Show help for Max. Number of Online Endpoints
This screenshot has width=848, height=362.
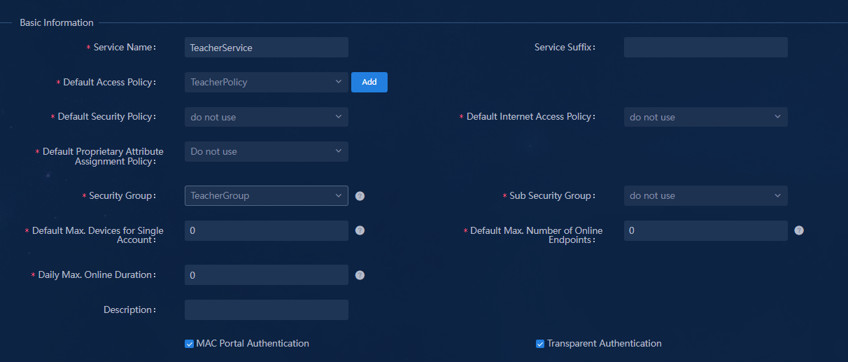pyautogui.click(x=799, y=230)
